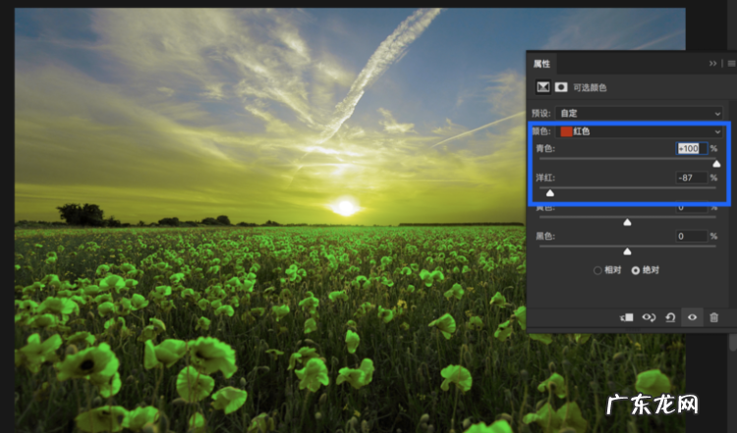Screen dimensions: 737x433
Task: Select the 相对 radio option
Action: 596,270
